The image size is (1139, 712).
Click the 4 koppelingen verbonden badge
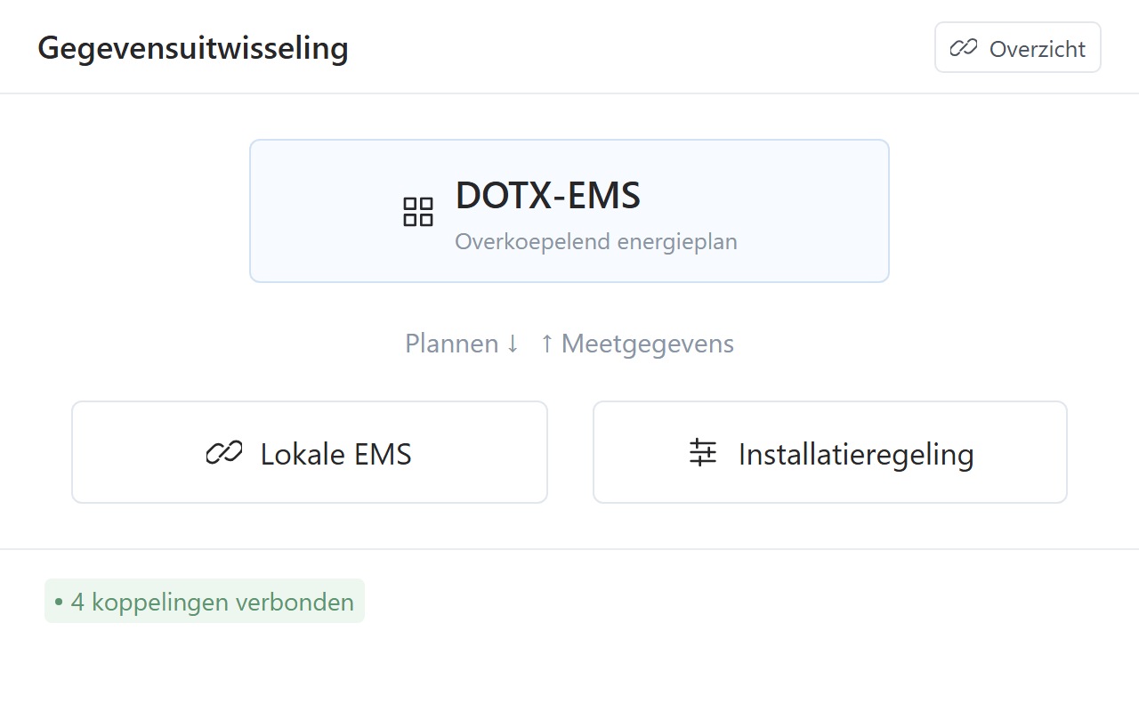pyautogui.click(x=205, y=602)
